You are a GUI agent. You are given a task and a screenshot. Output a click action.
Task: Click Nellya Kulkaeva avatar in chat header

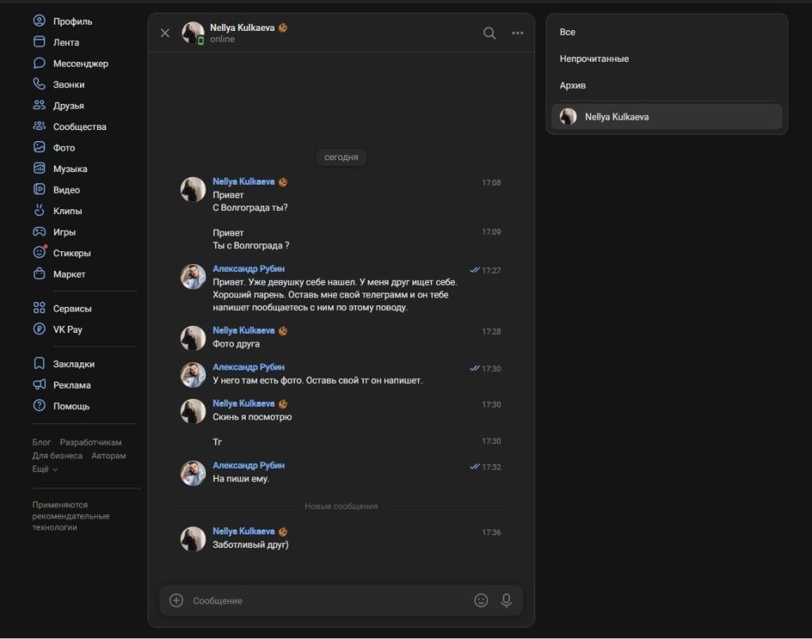pyautogui.click(x=193, y=33)
